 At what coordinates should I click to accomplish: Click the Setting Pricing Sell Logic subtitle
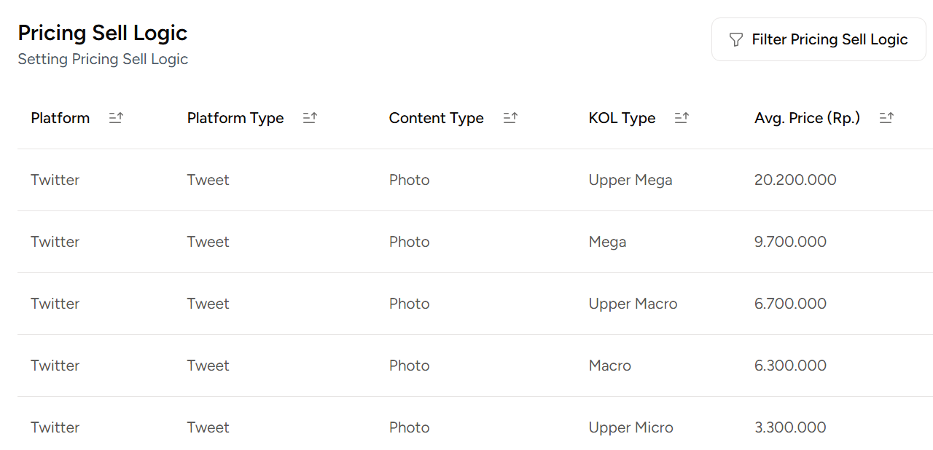point(103,59)
